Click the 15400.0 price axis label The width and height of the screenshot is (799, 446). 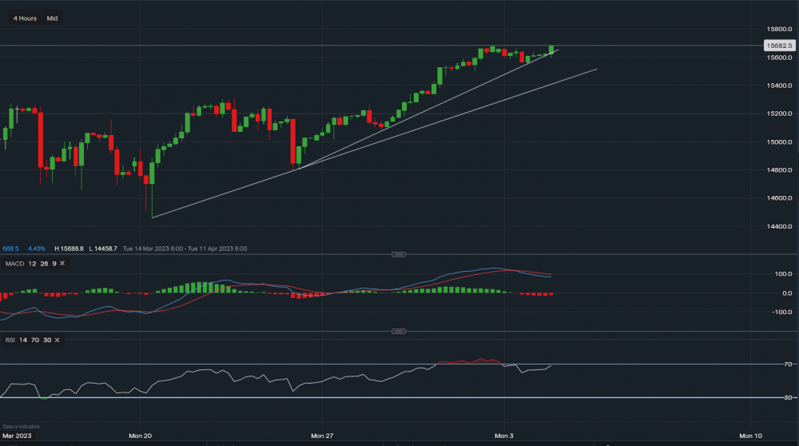coord(780,86)
